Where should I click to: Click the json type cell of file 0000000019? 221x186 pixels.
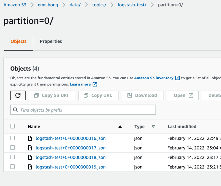click(138, 167)
